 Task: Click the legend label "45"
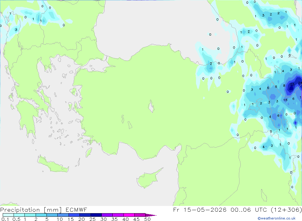pyautogui.click(x=137, y=219)
